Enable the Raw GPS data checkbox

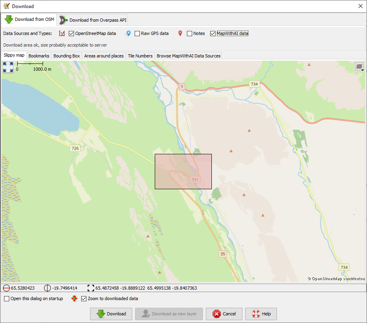[x=137, y=34]
